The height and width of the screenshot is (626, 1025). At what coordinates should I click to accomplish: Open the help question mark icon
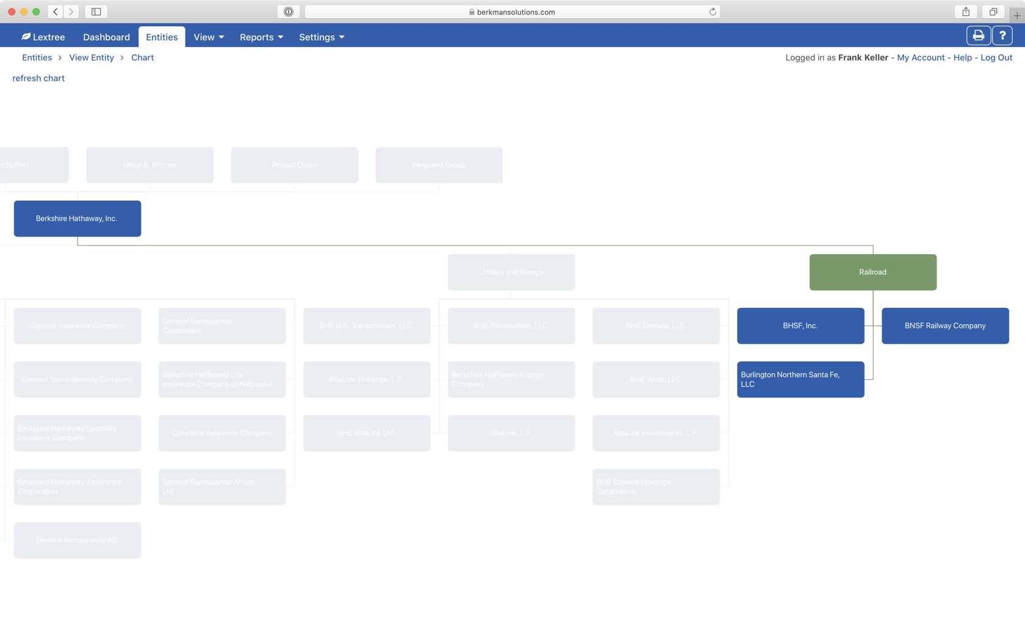click(1002, 36)
